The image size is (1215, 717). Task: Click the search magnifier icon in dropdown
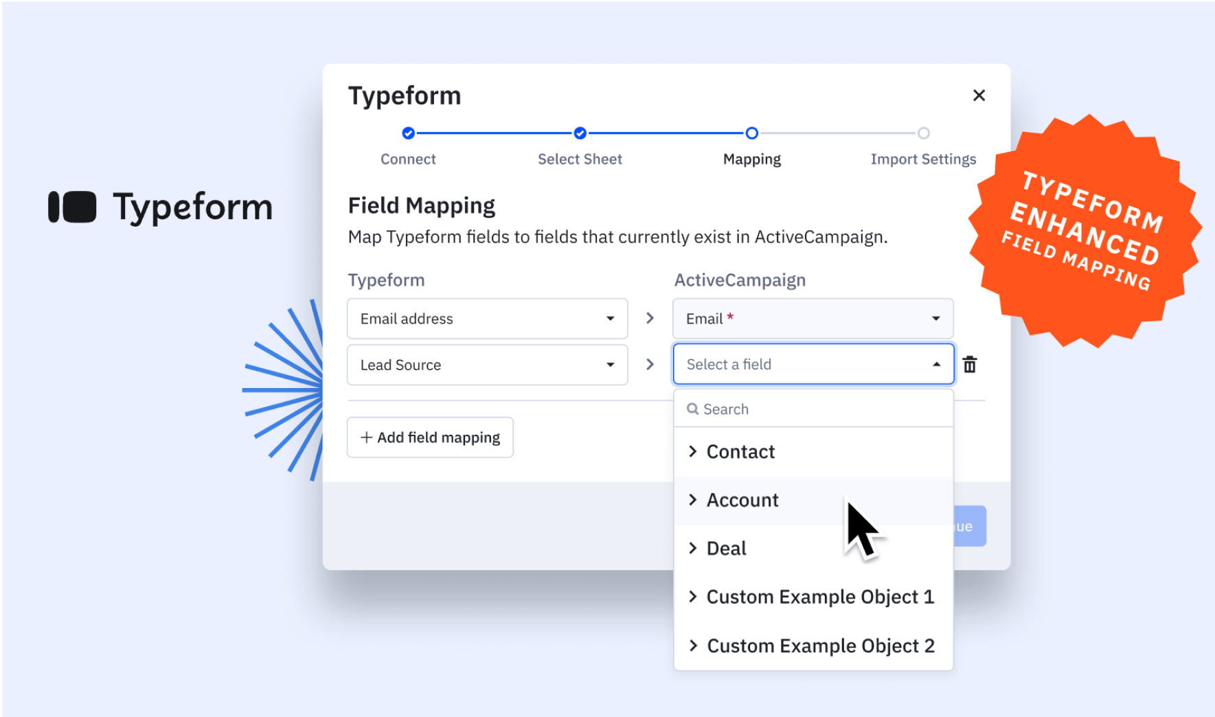coord(692,409)
